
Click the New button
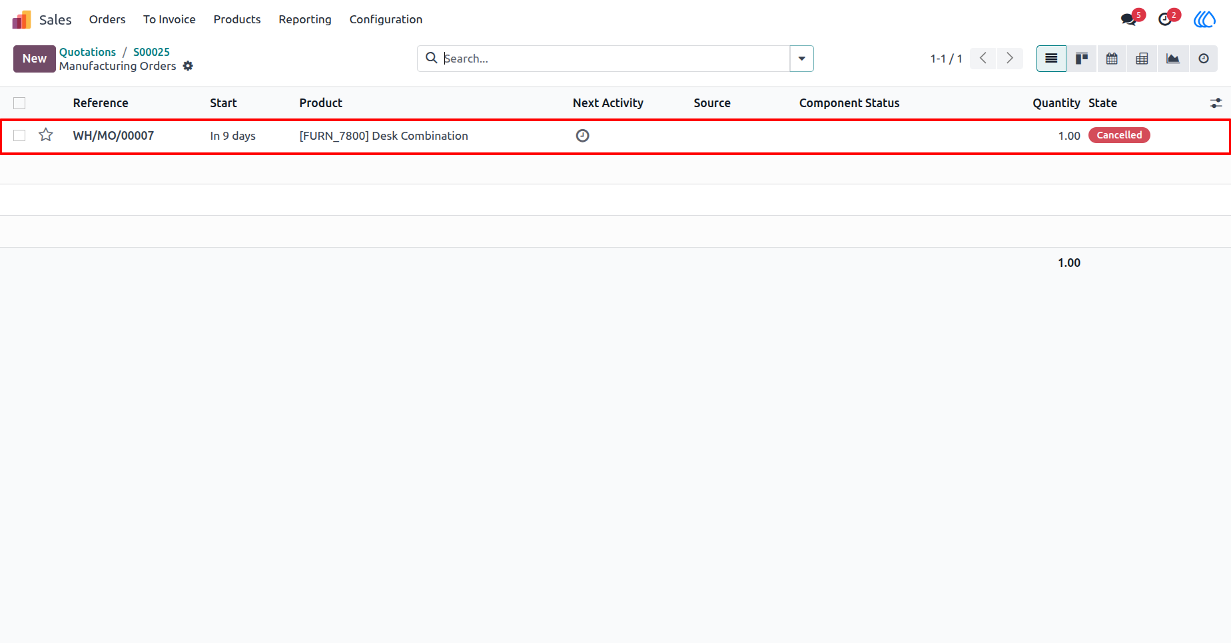35,59
